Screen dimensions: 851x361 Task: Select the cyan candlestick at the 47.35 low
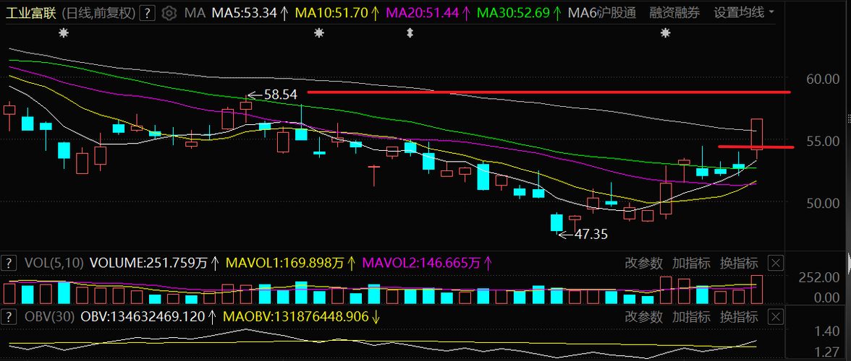[557, 222]
